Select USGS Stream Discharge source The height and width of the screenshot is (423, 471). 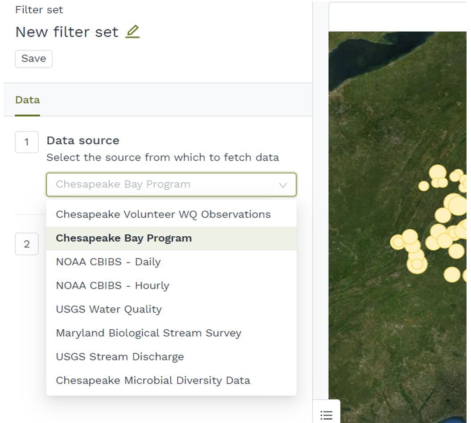click(x=171, y=357)
